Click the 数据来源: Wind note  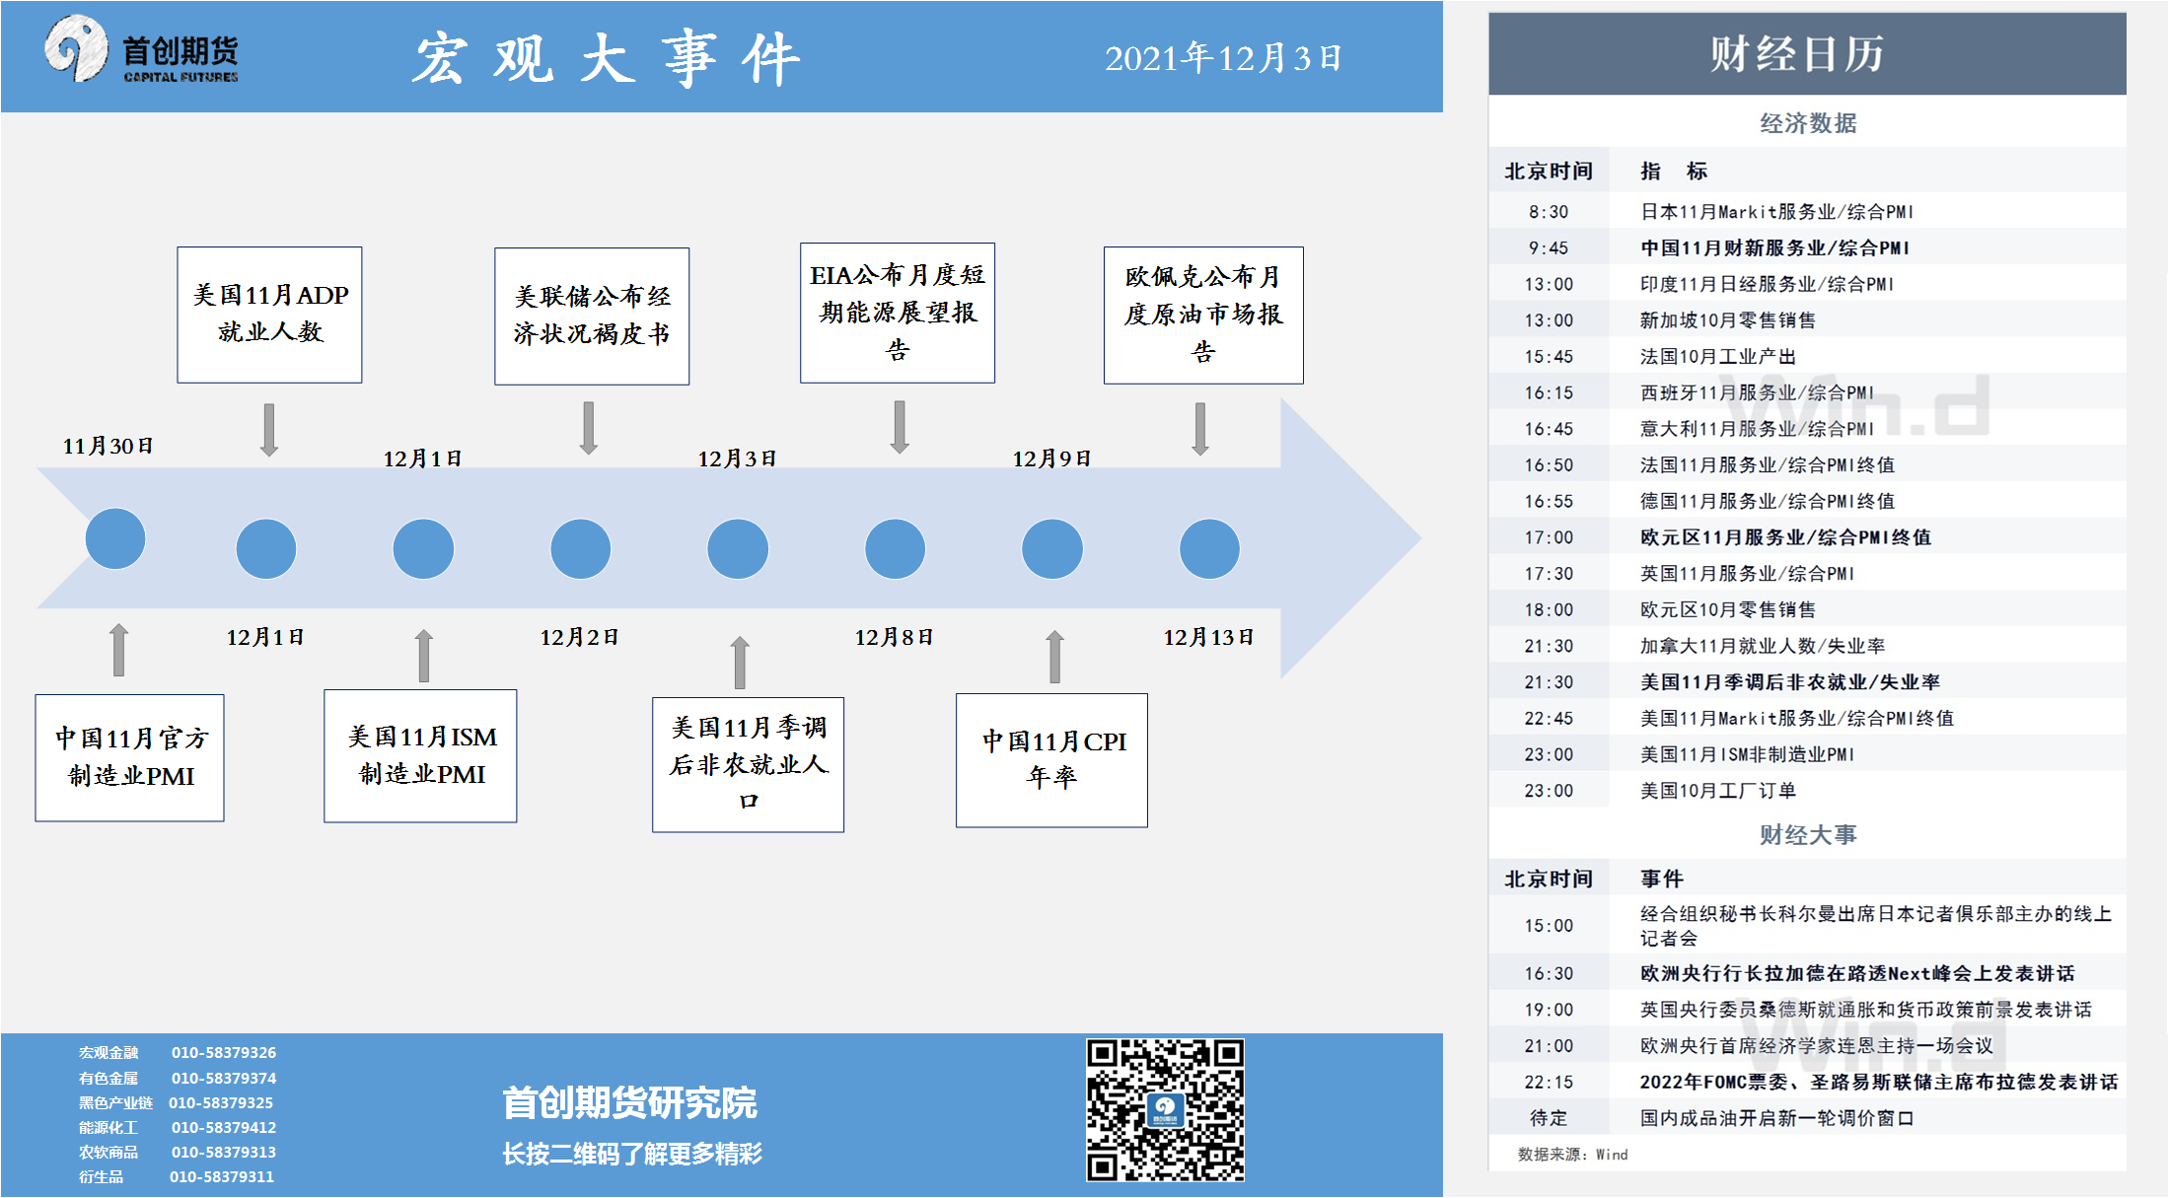pos(1572,1155)
